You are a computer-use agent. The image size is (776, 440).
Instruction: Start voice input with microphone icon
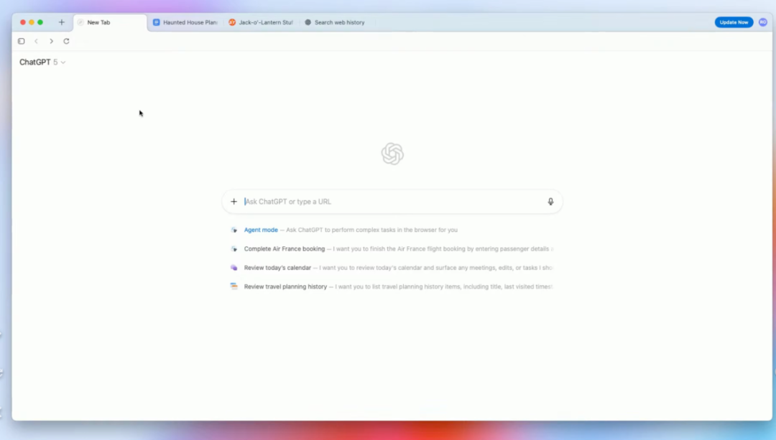point(550,202)
